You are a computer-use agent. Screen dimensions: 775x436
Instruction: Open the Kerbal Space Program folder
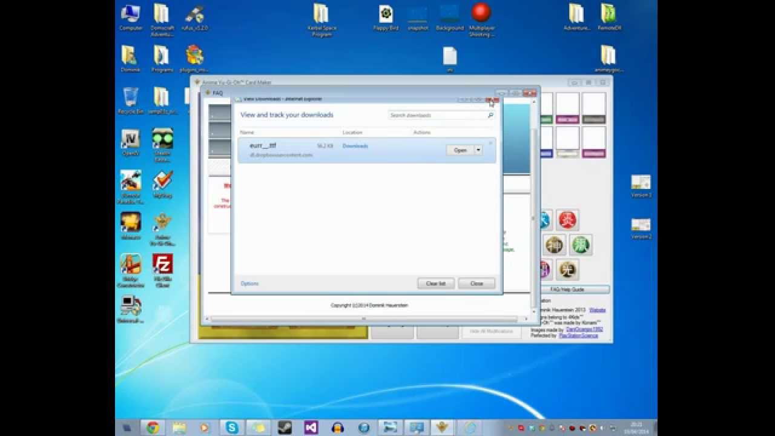(321, 21)
